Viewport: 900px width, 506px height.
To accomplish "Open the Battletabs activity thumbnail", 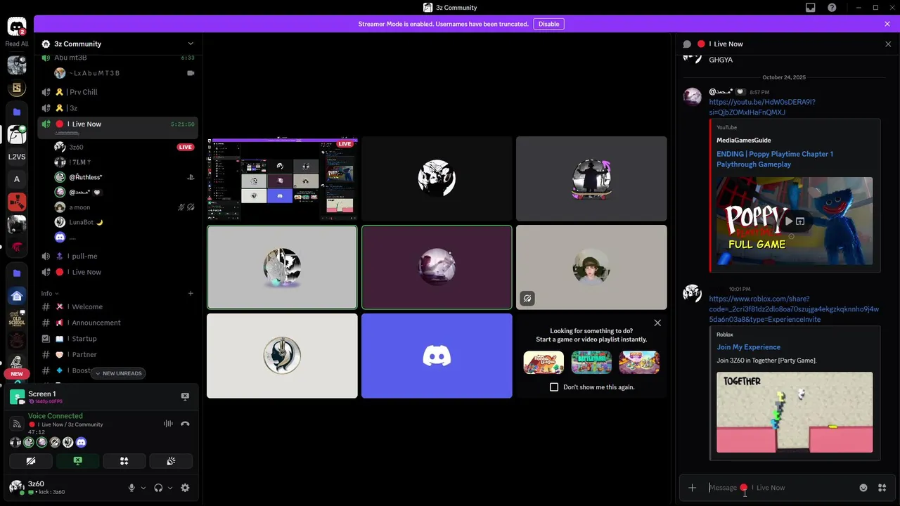I will [x=591, y=362].
